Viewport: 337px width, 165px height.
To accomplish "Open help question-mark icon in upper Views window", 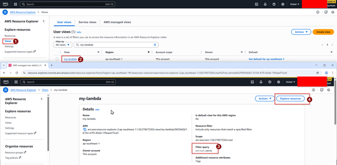I will tap(274, 4).
